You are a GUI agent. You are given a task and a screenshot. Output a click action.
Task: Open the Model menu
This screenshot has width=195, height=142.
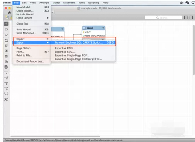tap(56, 3)
